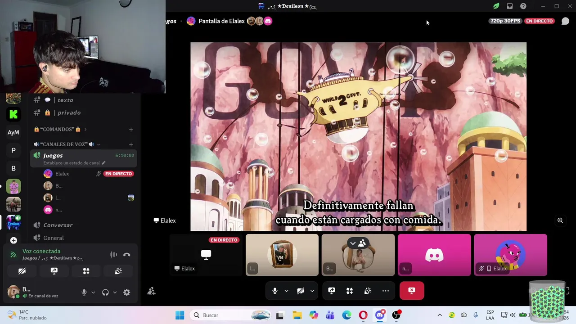Screen dimensions: 576x324
Task: Turn on camera in voice panel
Action: (22, 271)
